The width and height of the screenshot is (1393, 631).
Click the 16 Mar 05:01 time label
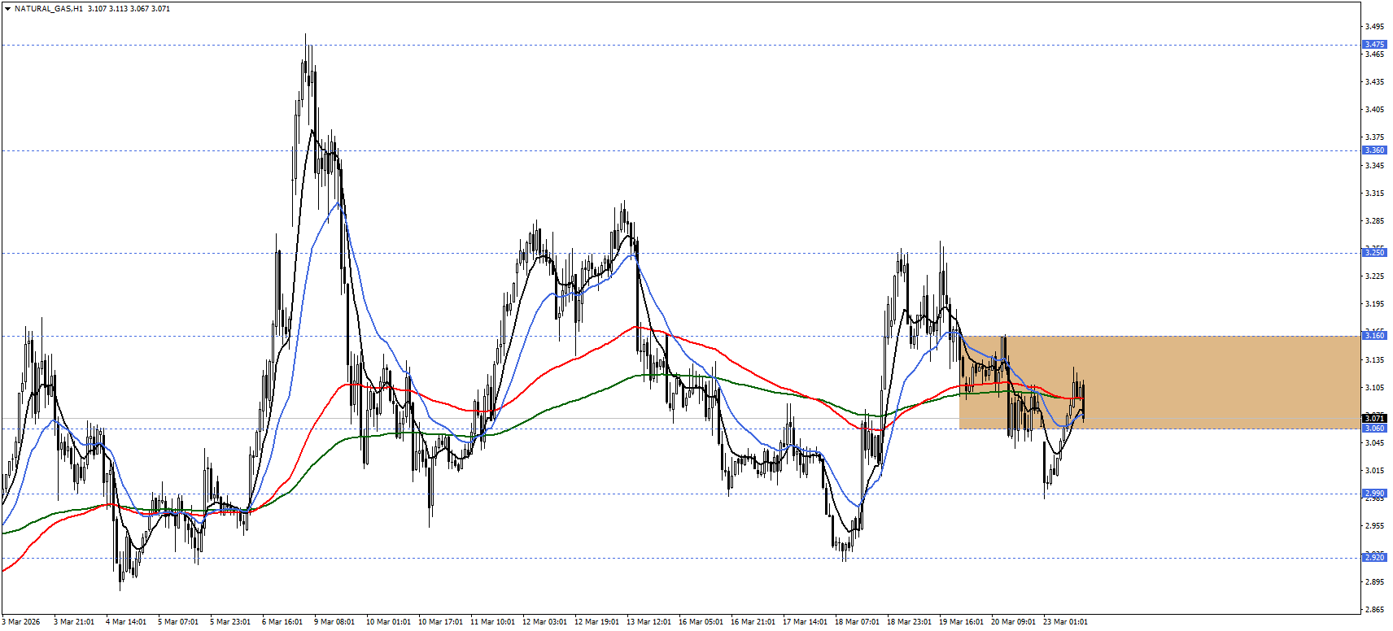click(x=701, y=622)
